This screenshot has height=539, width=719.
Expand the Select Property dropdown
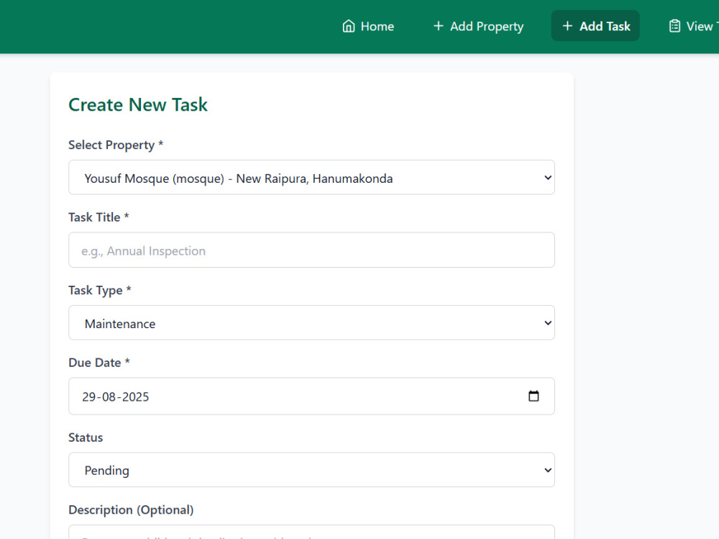[312, 178]
